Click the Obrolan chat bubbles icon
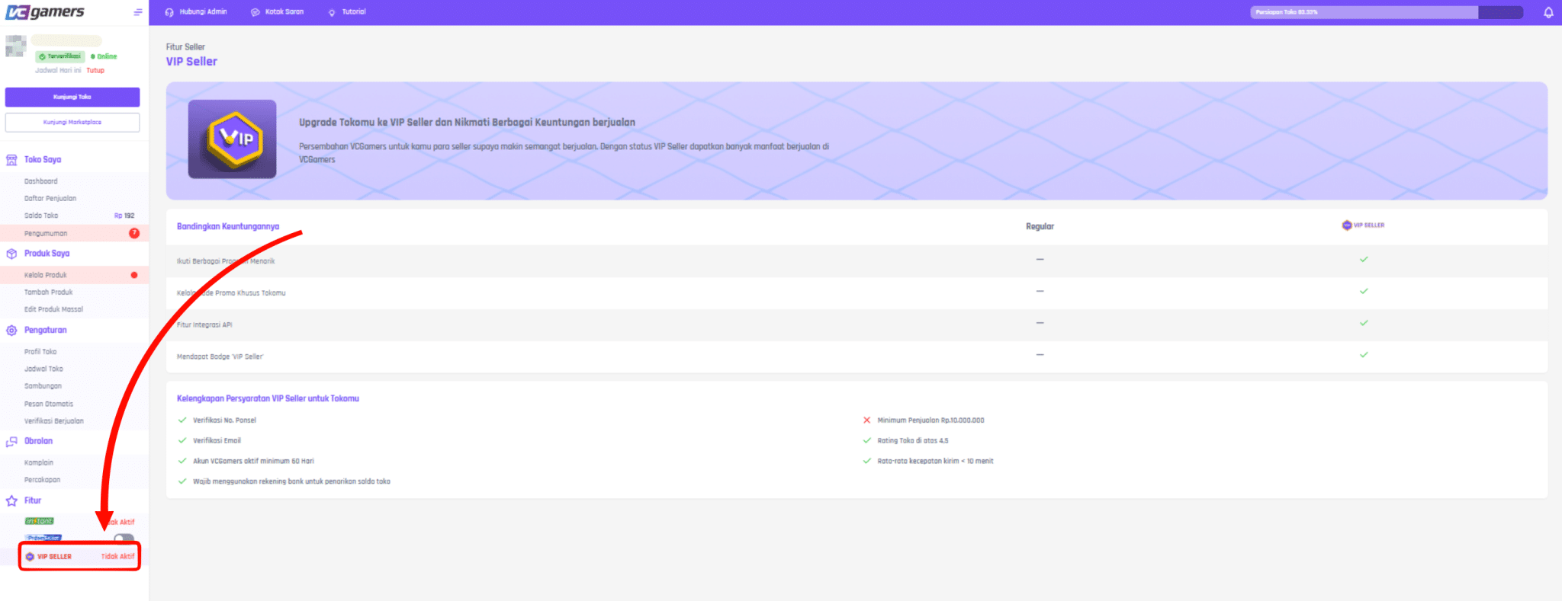 (11, 442)
